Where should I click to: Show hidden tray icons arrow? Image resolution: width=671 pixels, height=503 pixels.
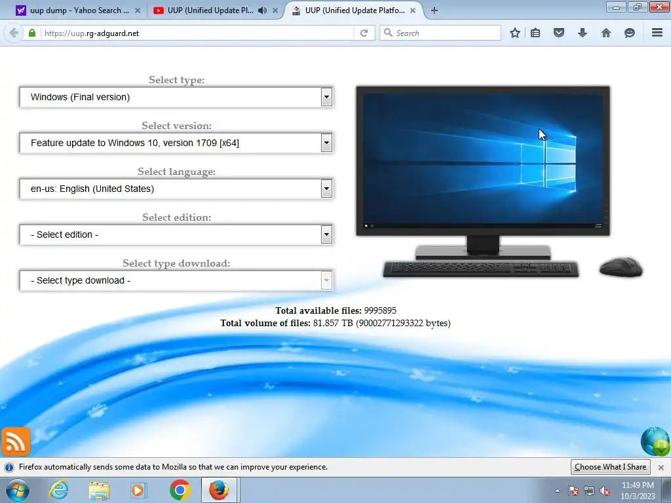click(x=557, y=491)
